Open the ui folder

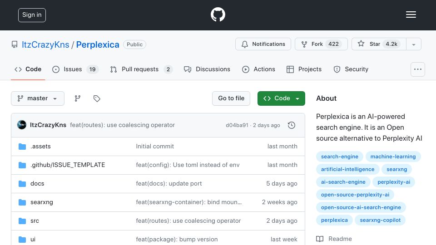(33, 240)
